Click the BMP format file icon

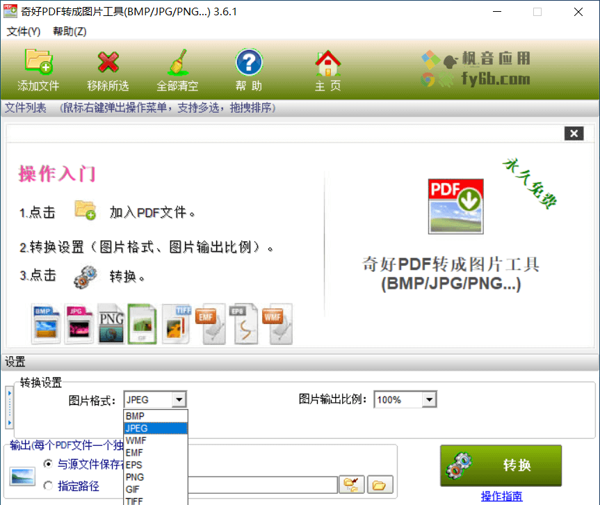pos(46,325)
